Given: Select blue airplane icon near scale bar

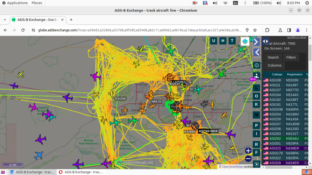Looking at the screenshot, I should tap(39, 155).
